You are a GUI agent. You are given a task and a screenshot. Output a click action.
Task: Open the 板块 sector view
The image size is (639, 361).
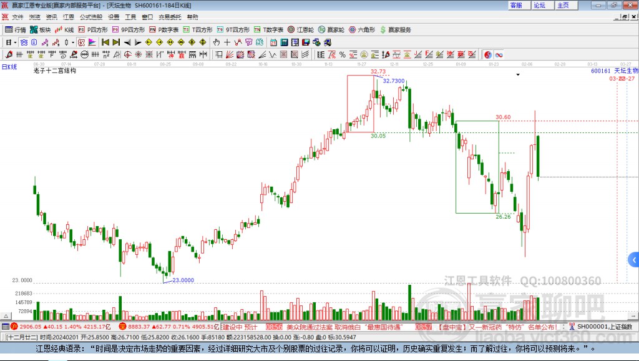coord(40,30)
